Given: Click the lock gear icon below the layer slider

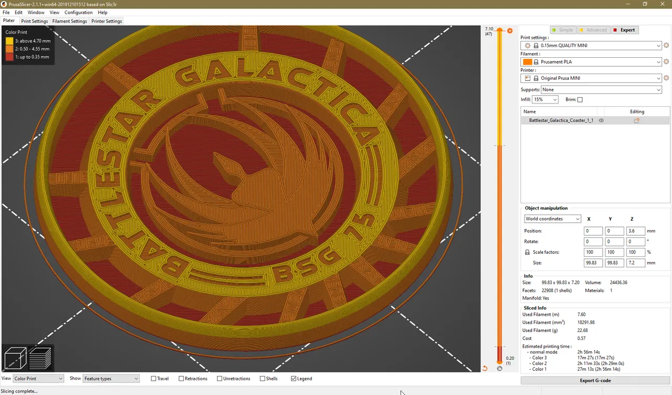Looking at the screenshot, I should 499,369.
